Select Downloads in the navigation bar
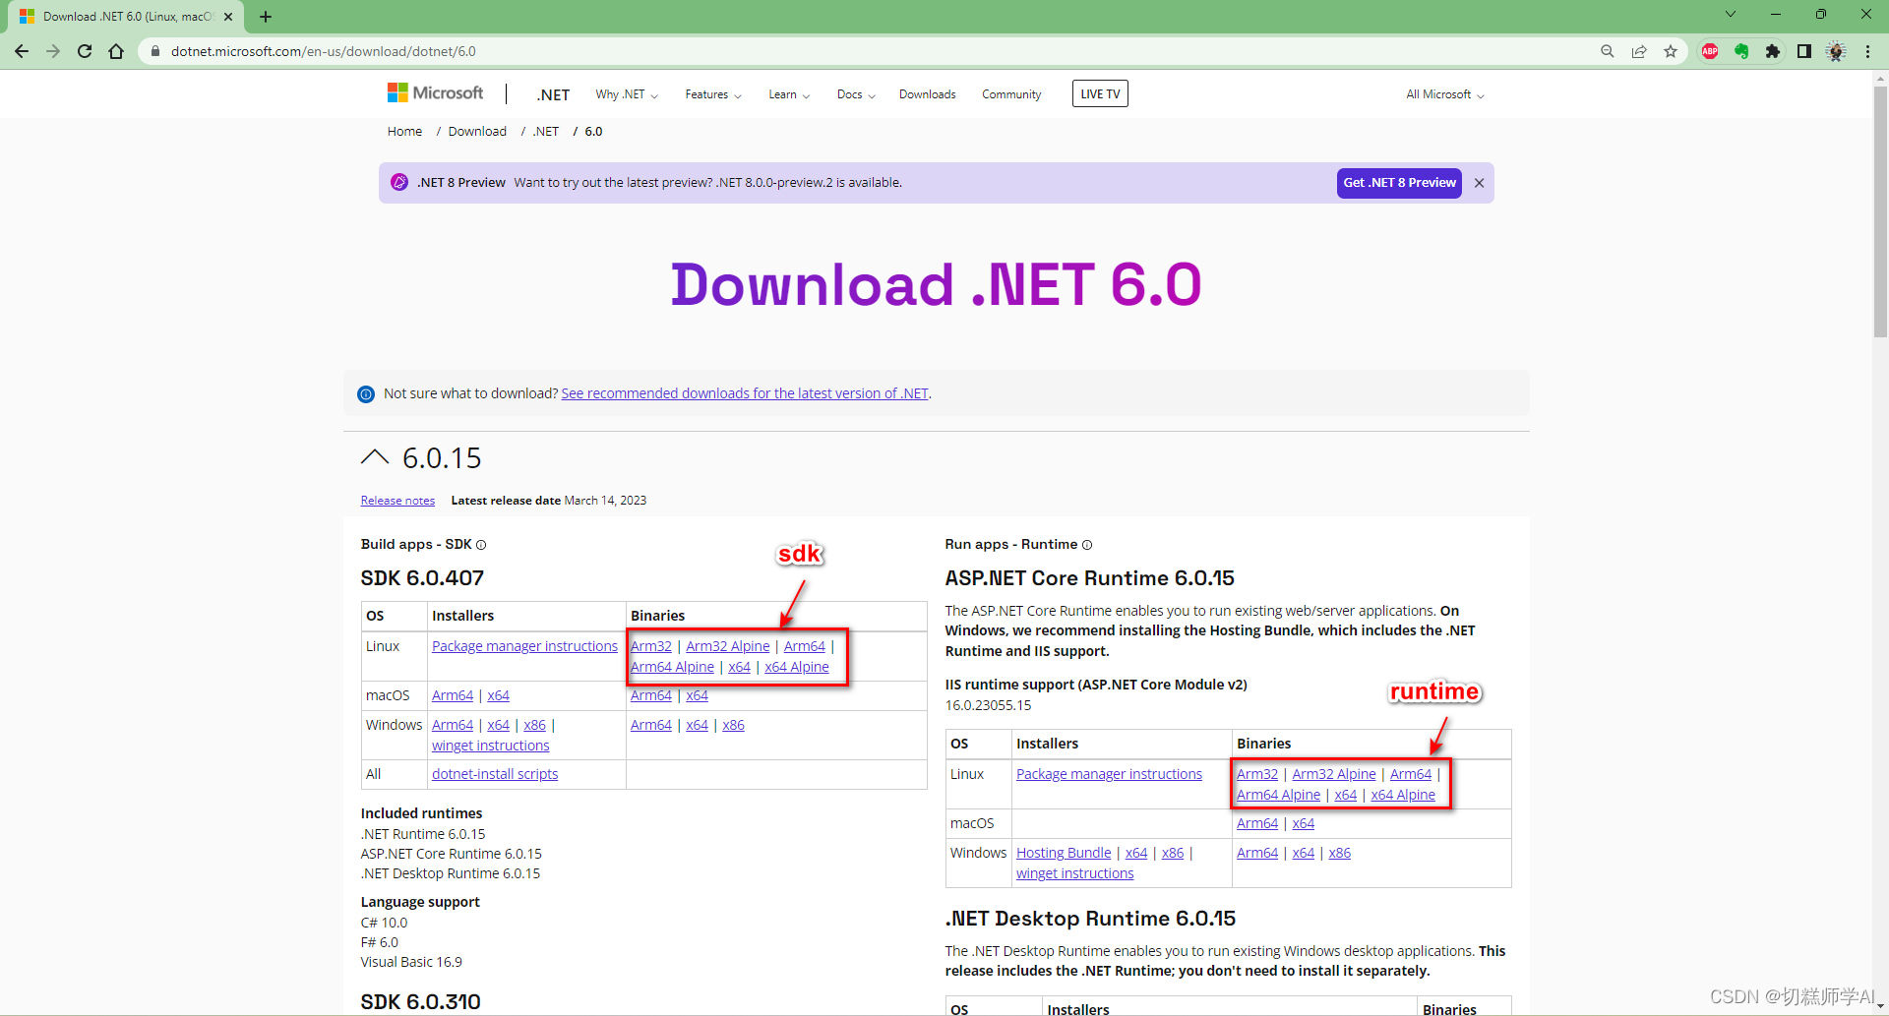The image size is (1889, 1016). pyautogui.click(x=926, y=93)
